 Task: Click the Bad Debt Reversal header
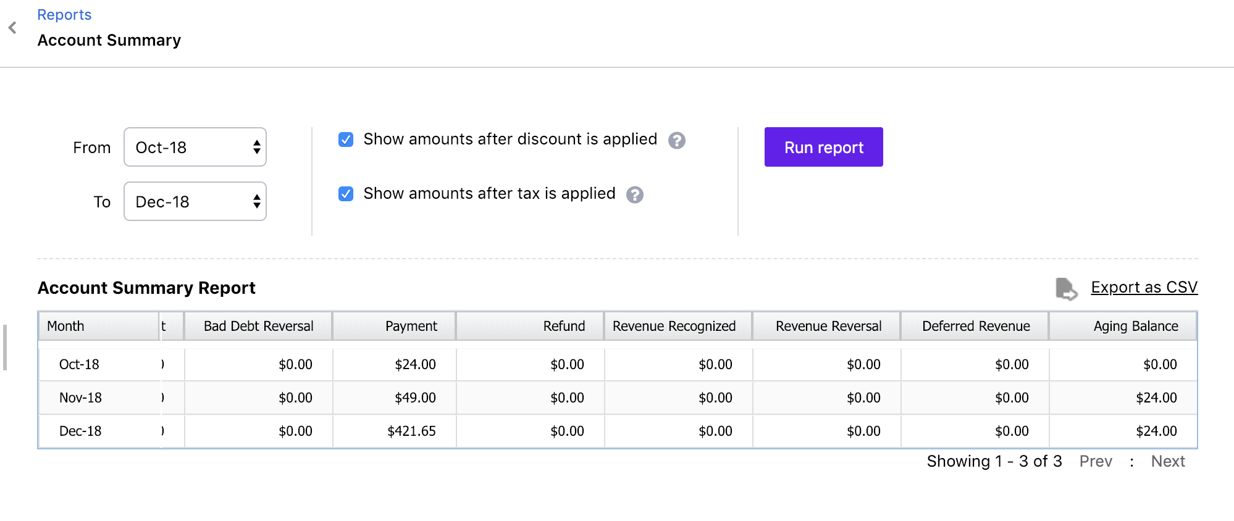tap(258, 326)
